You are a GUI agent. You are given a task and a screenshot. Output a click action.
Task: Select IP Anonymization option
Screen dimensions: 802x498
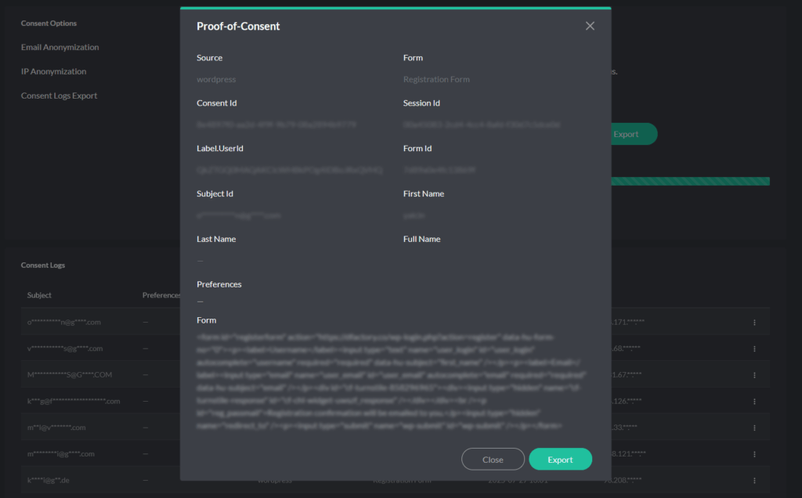click(54, 71)
